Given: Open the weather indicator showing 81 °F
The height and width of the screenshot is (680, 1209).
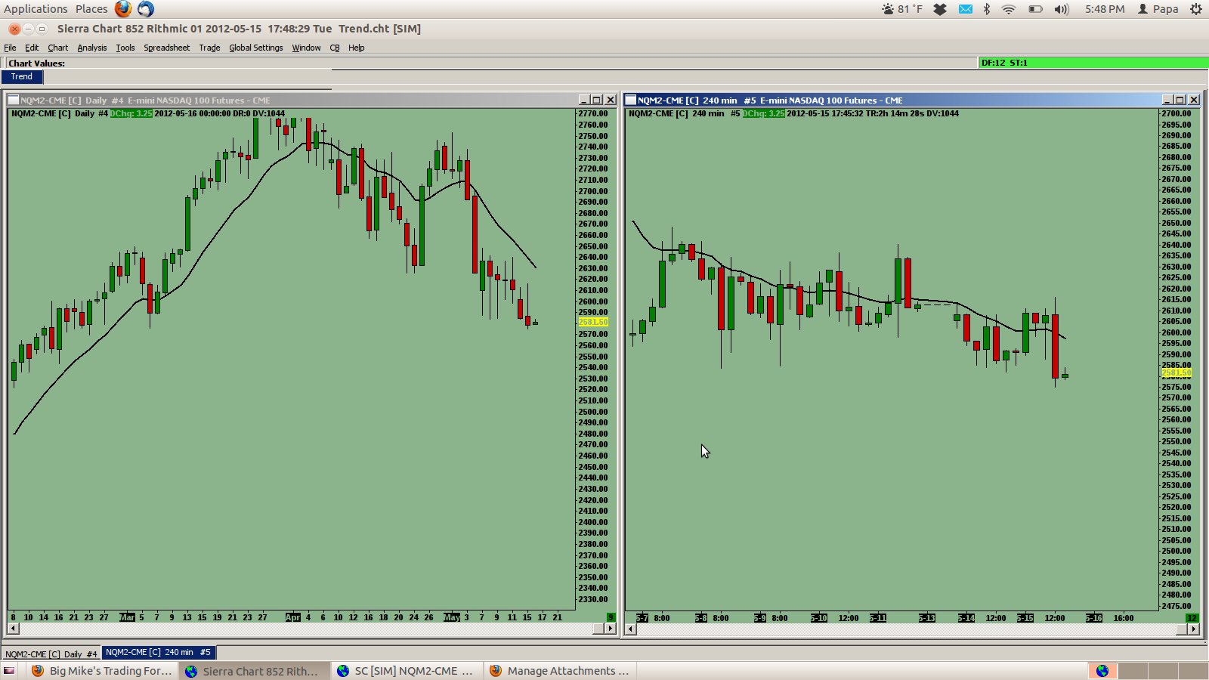Looking at the screenshot, I should point(902,9).
